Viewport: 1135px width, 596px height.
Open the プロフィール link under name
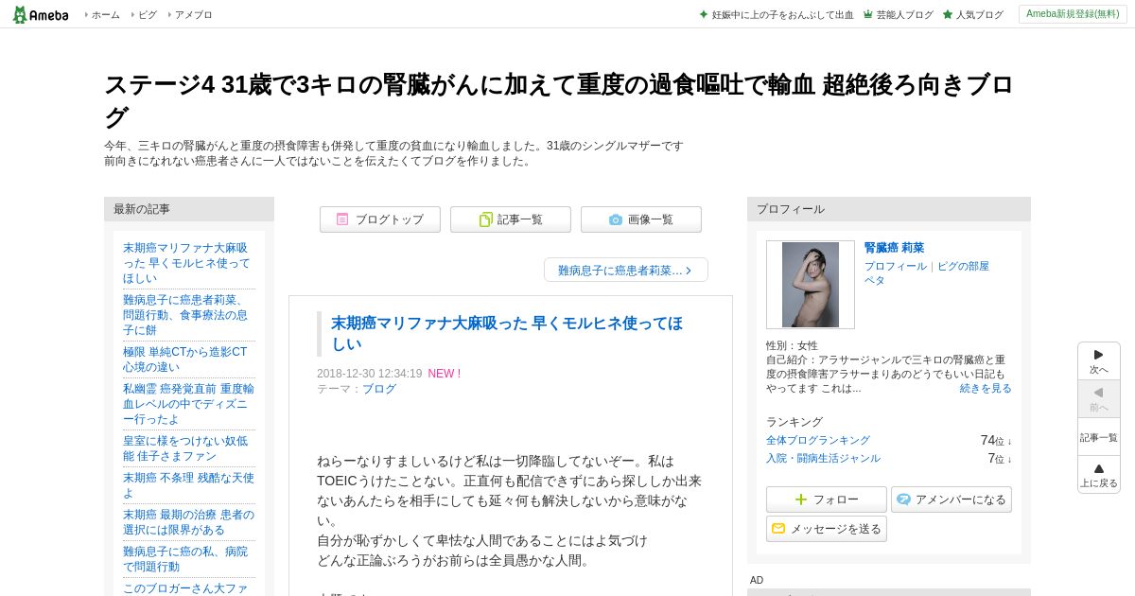tap(896, 267)
